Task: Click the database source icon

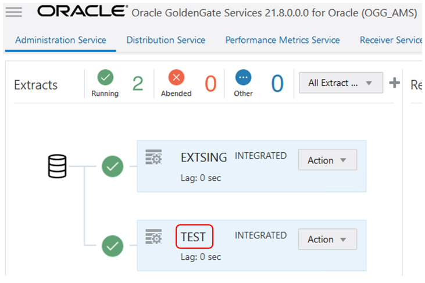Action: [x=57, y=166]
